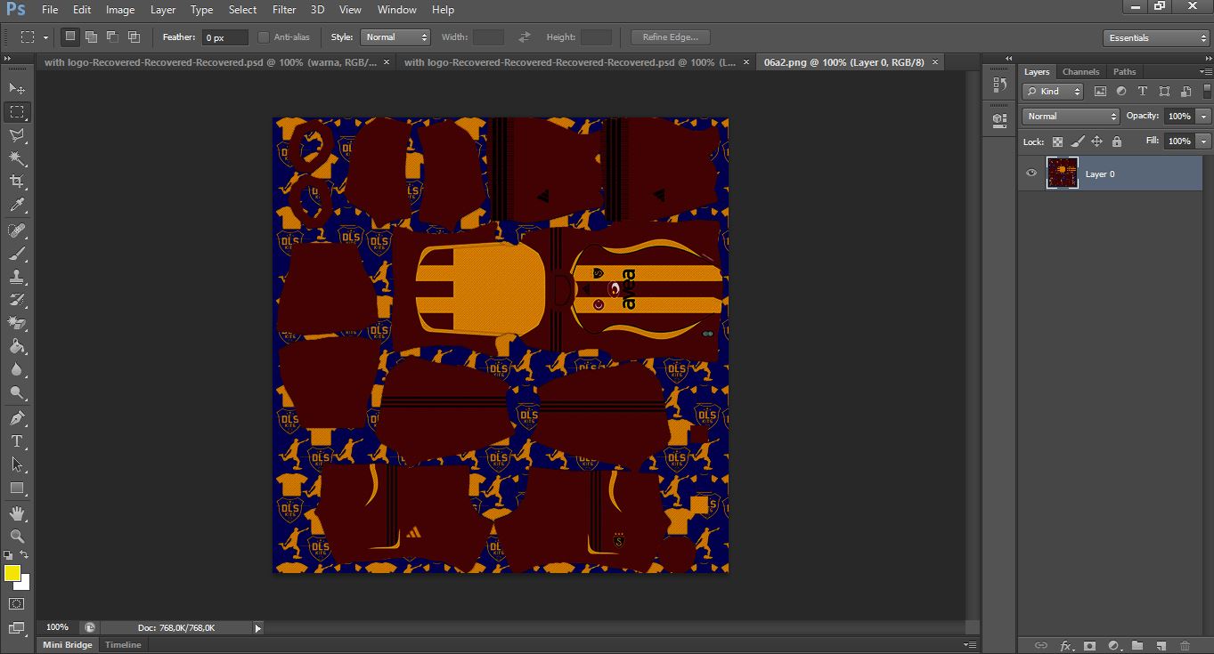Screen dimensions: 1214x654
Task: Select the Magic Wand tool
Action: coord(17,158)
